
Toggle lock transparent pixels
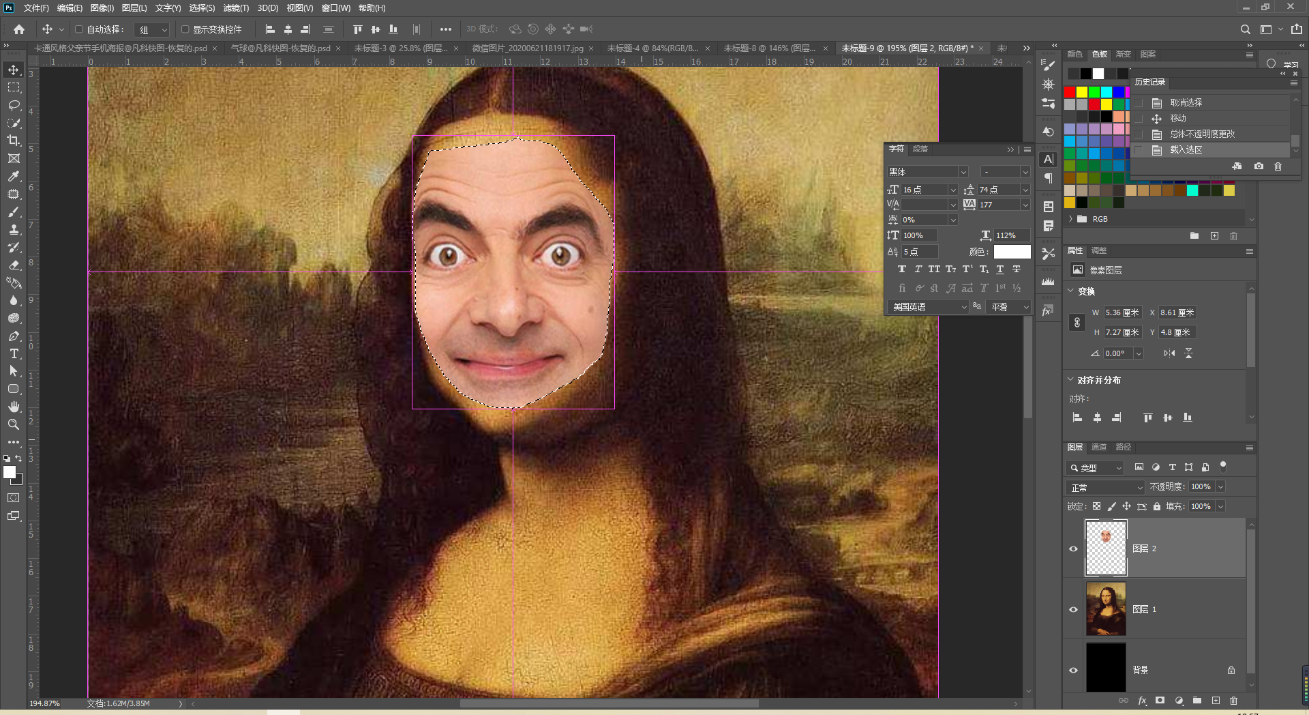[1096, 506]
